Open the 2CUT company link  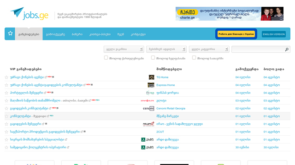pos(160,132)
